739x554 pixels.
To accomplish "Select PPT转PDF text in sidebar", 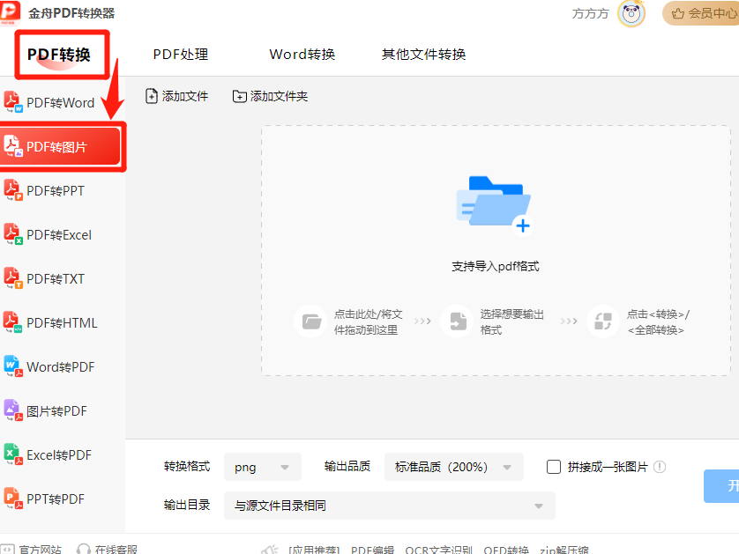I will 56,499.
